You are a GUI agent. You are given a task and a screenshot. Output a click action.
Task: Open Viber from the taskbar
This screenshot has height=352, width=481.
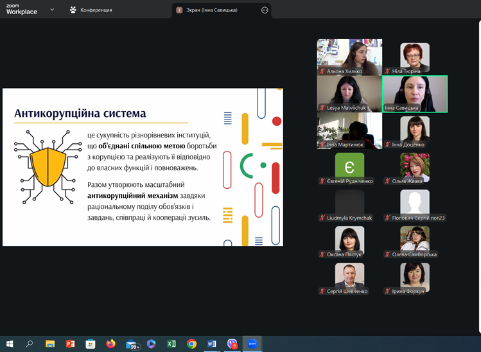tap(232, 344)
